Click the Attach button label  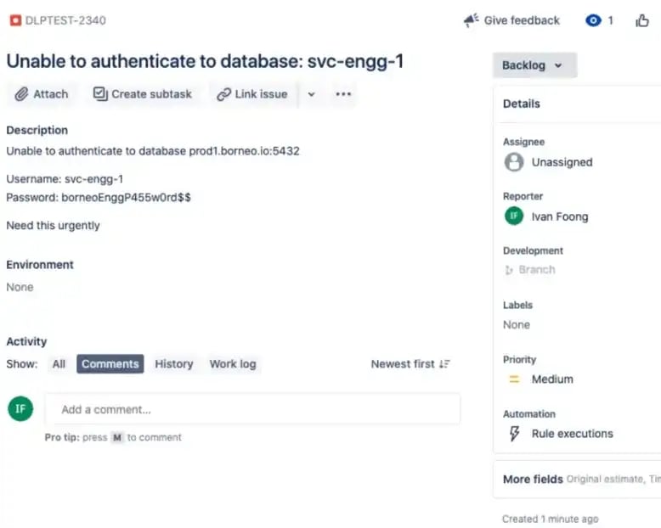pyautogui.click(x=51, y=94)
